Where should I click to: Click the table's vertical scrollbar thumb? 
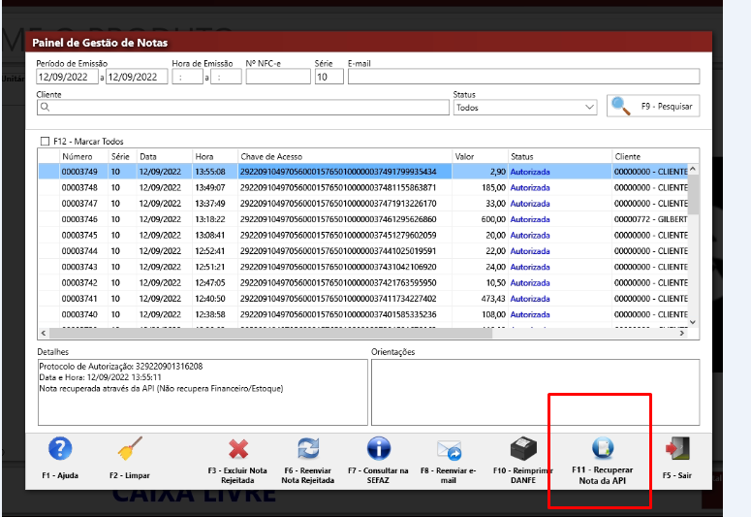click(693, 195)
